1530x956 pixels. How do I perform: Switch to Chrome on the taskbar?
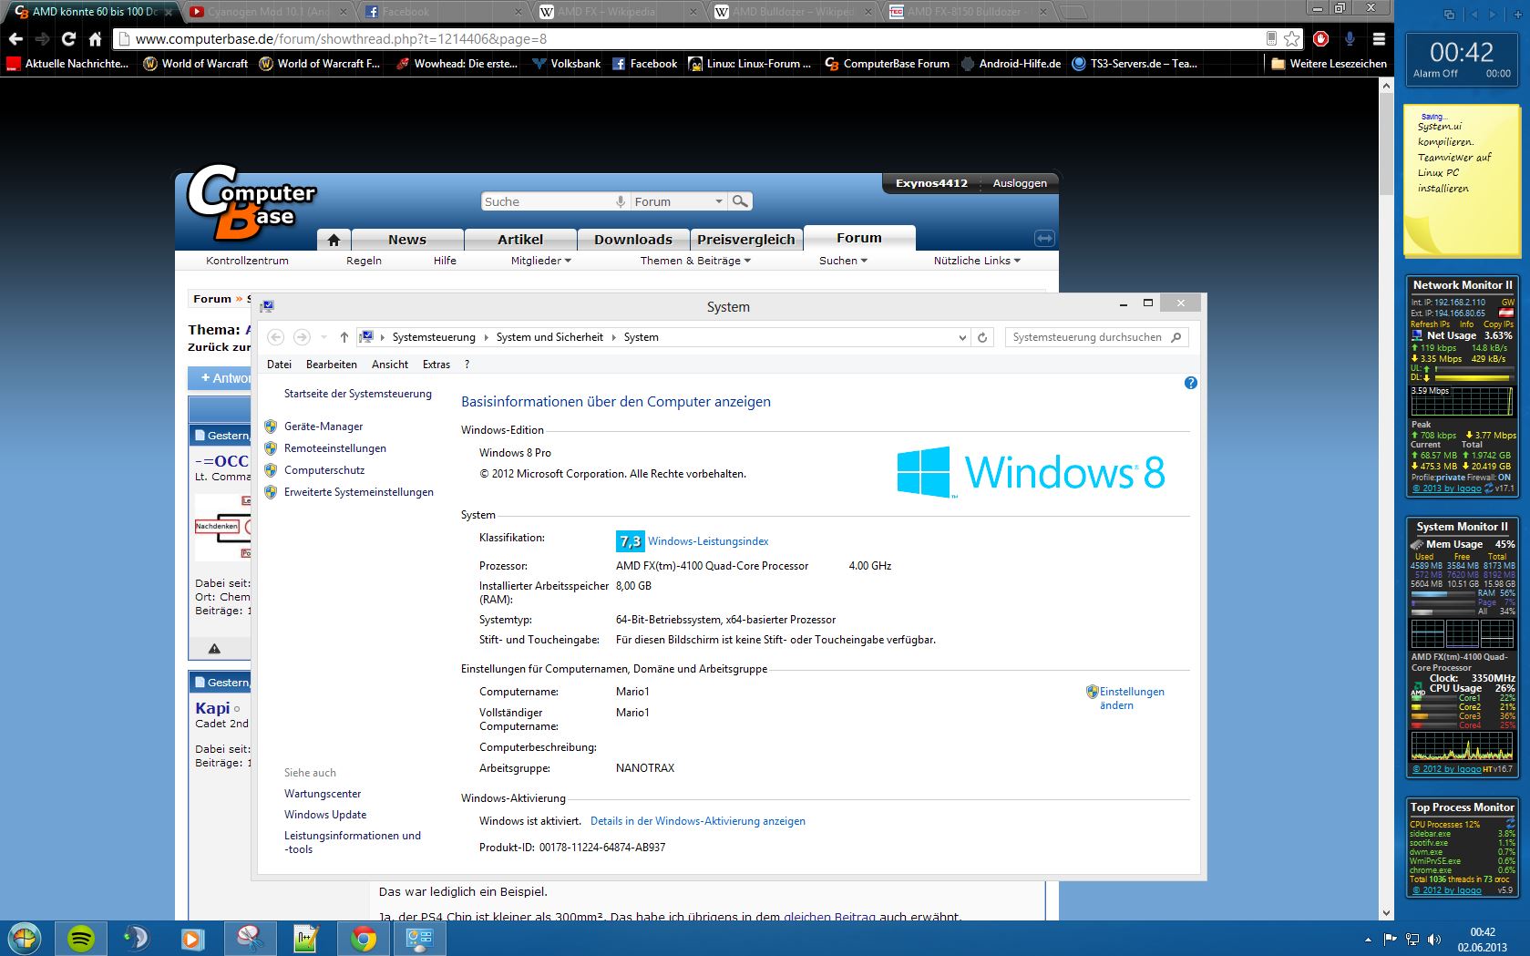coord(363,938)
